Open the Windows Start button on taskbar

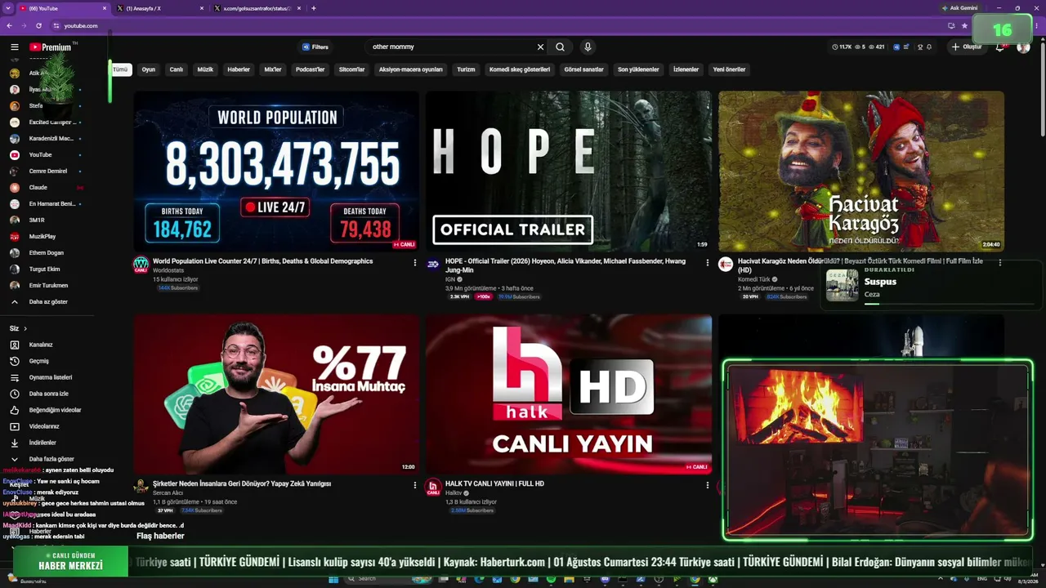pyautogui.click(x=333, y=580)
